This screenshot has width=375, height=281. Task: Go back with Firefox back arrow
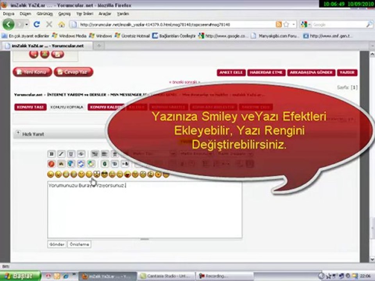tap(8, 24)
